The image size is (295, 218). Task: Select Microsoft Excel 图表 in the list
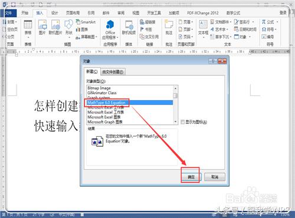(130, 117)
